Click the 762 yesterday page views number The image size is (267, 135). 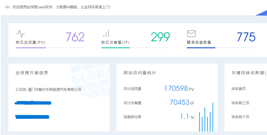tap(75, 37)
